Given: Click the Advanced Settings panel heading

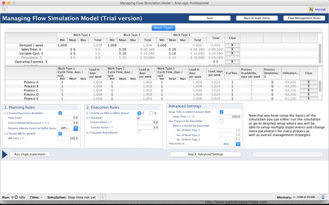Looking at the screenshot, I should 185,106.
